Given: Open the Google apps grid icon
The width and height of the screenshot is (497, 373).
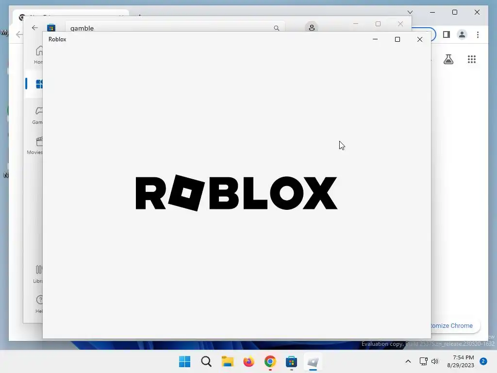Looking at the screenshot, I should 472,59.
